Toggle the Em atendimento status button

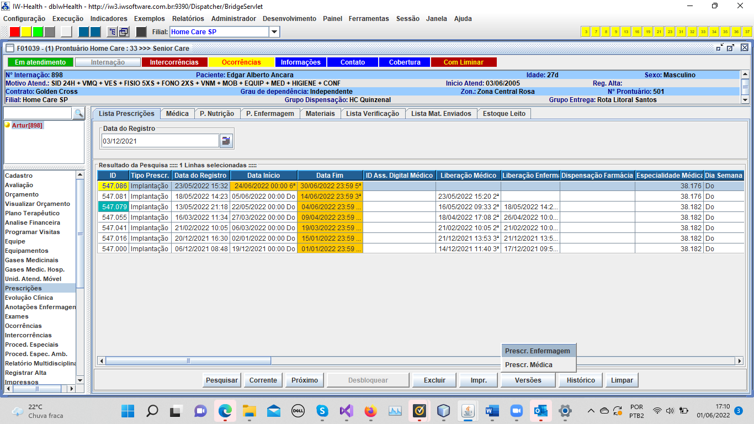(x=40, y=62)
